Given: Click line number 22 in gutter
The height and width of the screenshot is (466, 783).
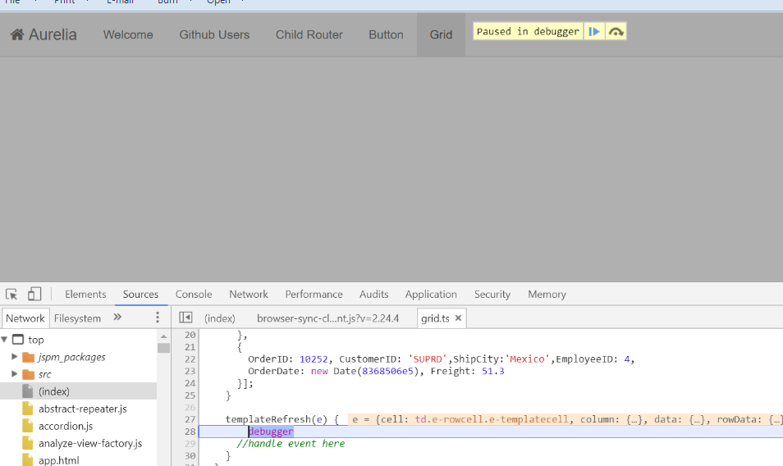Looking at the screenshot, I should (x=190, y=359).
